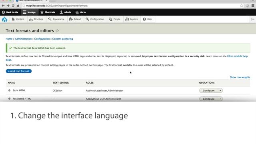Open the Appearance admin menu
256x144 pixels.
coord(56,19)
